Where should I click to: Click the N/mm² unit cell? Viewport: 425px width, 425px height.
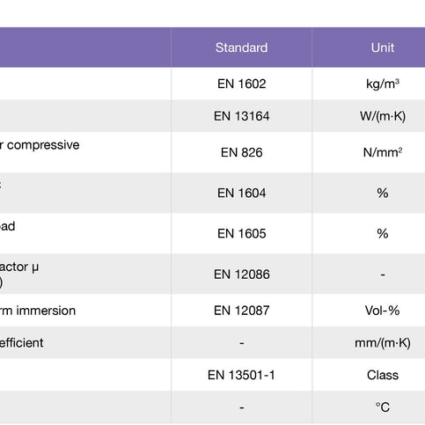coord(383,152)
